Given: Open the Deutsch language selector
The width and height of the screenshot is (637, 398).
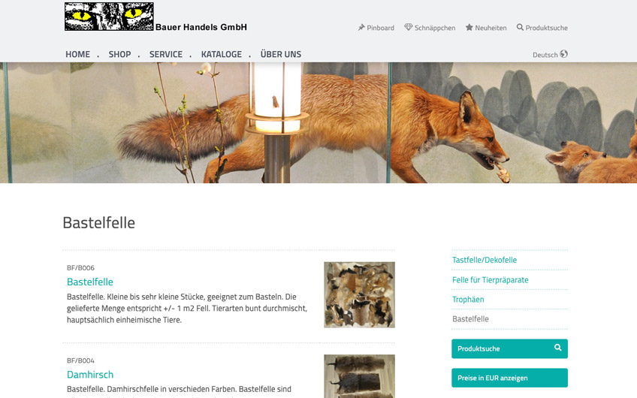Looking at the screenshot, I should (x=550, y=54).
